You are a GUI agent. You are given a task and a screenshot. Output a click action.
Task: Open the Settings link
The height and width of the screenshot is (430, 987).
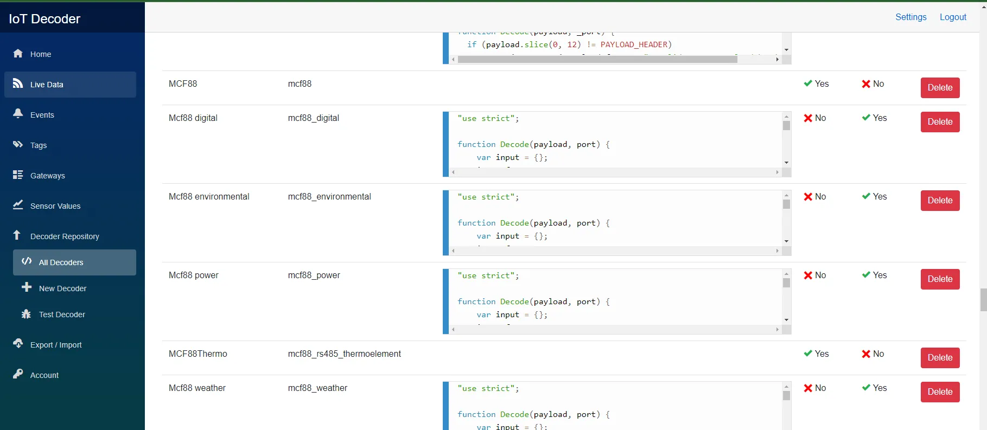(x=910, y=17)
